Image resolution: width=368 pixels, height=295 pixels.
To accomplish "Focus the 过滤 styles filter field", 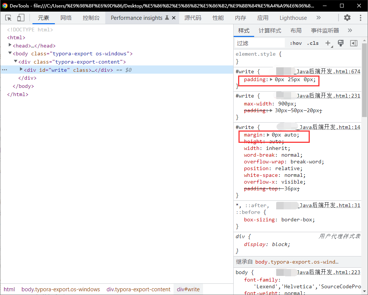I will [260, 43].
